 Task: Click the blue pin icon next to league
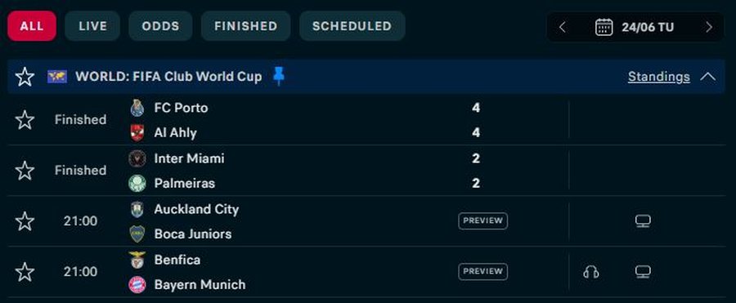(279, 76)
